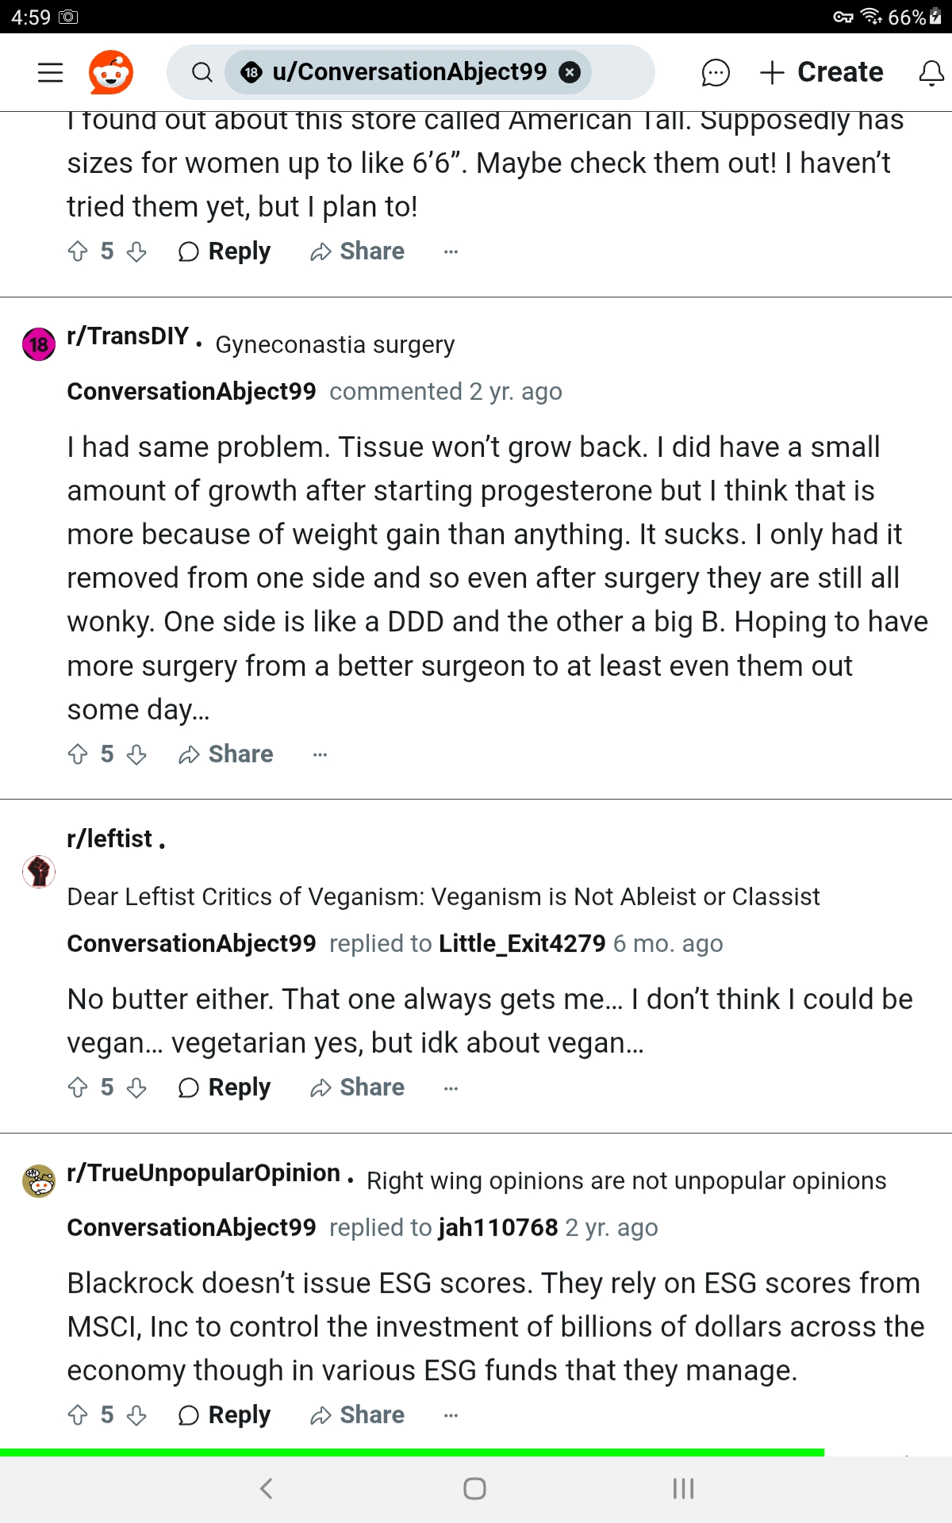Upvote the American Tall comment
952x1523 pixels.
tap(78, 251)
